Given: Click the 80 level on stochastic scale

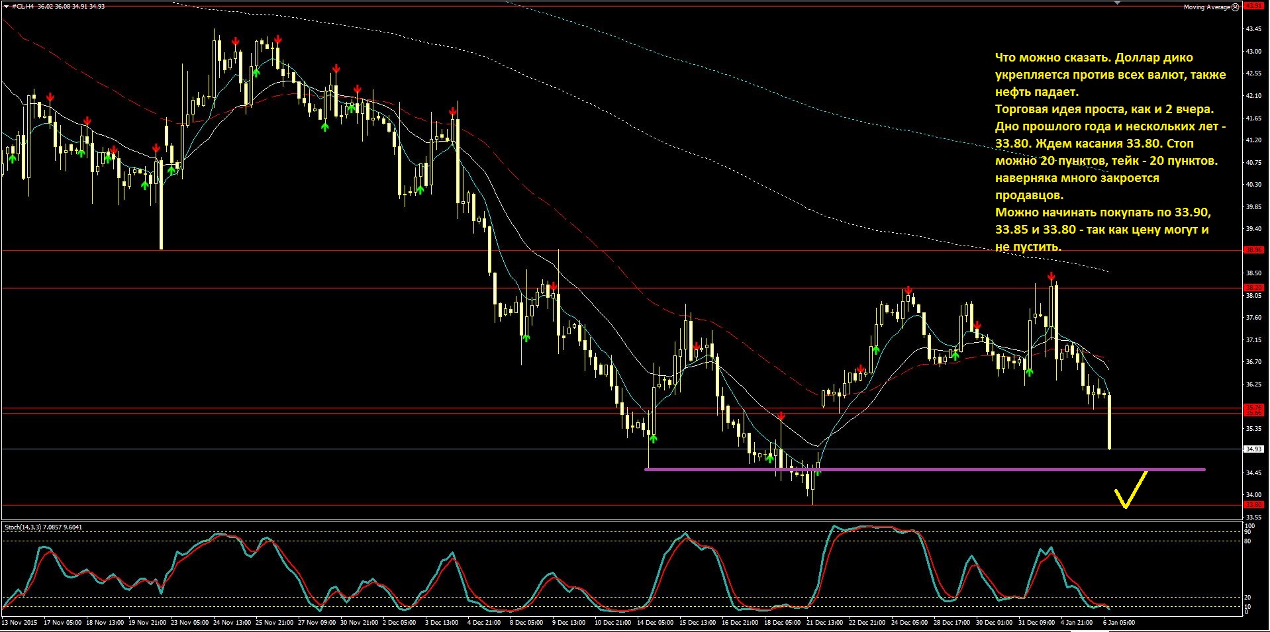Looking at the screenshot, I should [1248, 541].
